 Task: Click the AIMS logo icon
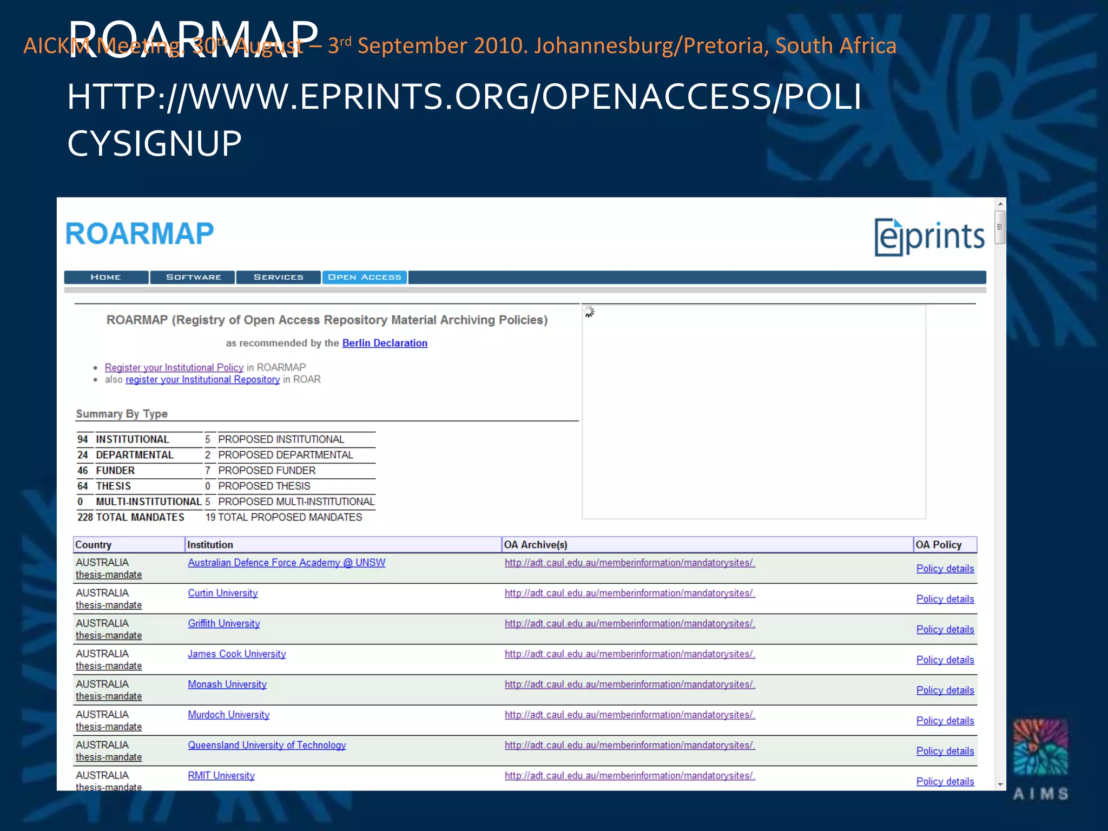pyautogui.click(x=1040, y=748)
